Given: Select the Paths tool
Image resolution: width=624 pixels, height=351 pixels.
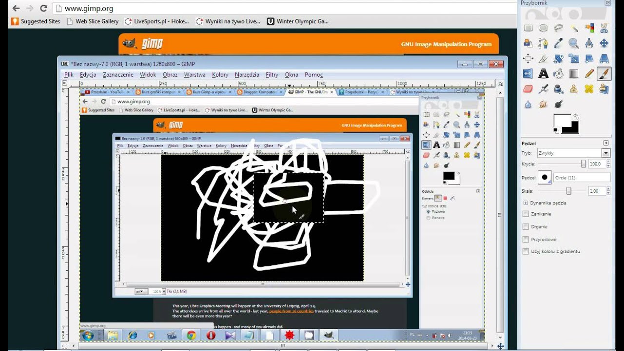Looking at the screenshot, I should (x=544, y=43).
